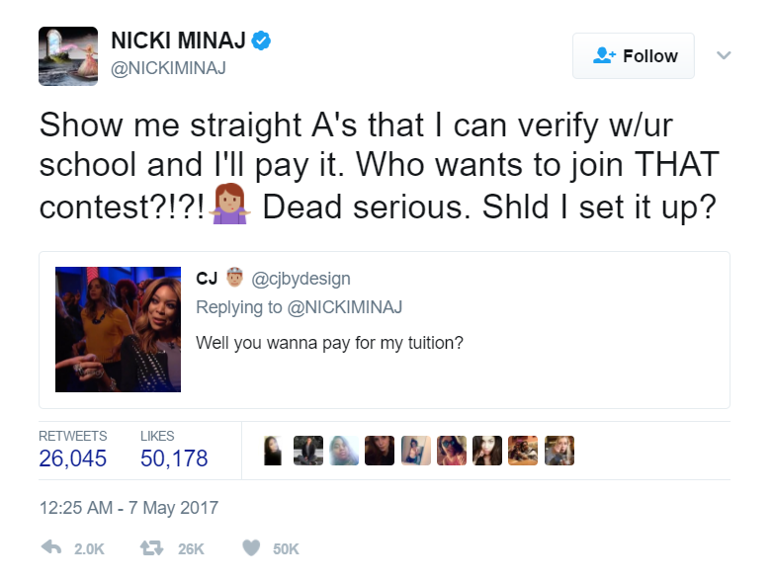
Task: Open Nicki Minaj's profile avatar
Action: (68, 56)
